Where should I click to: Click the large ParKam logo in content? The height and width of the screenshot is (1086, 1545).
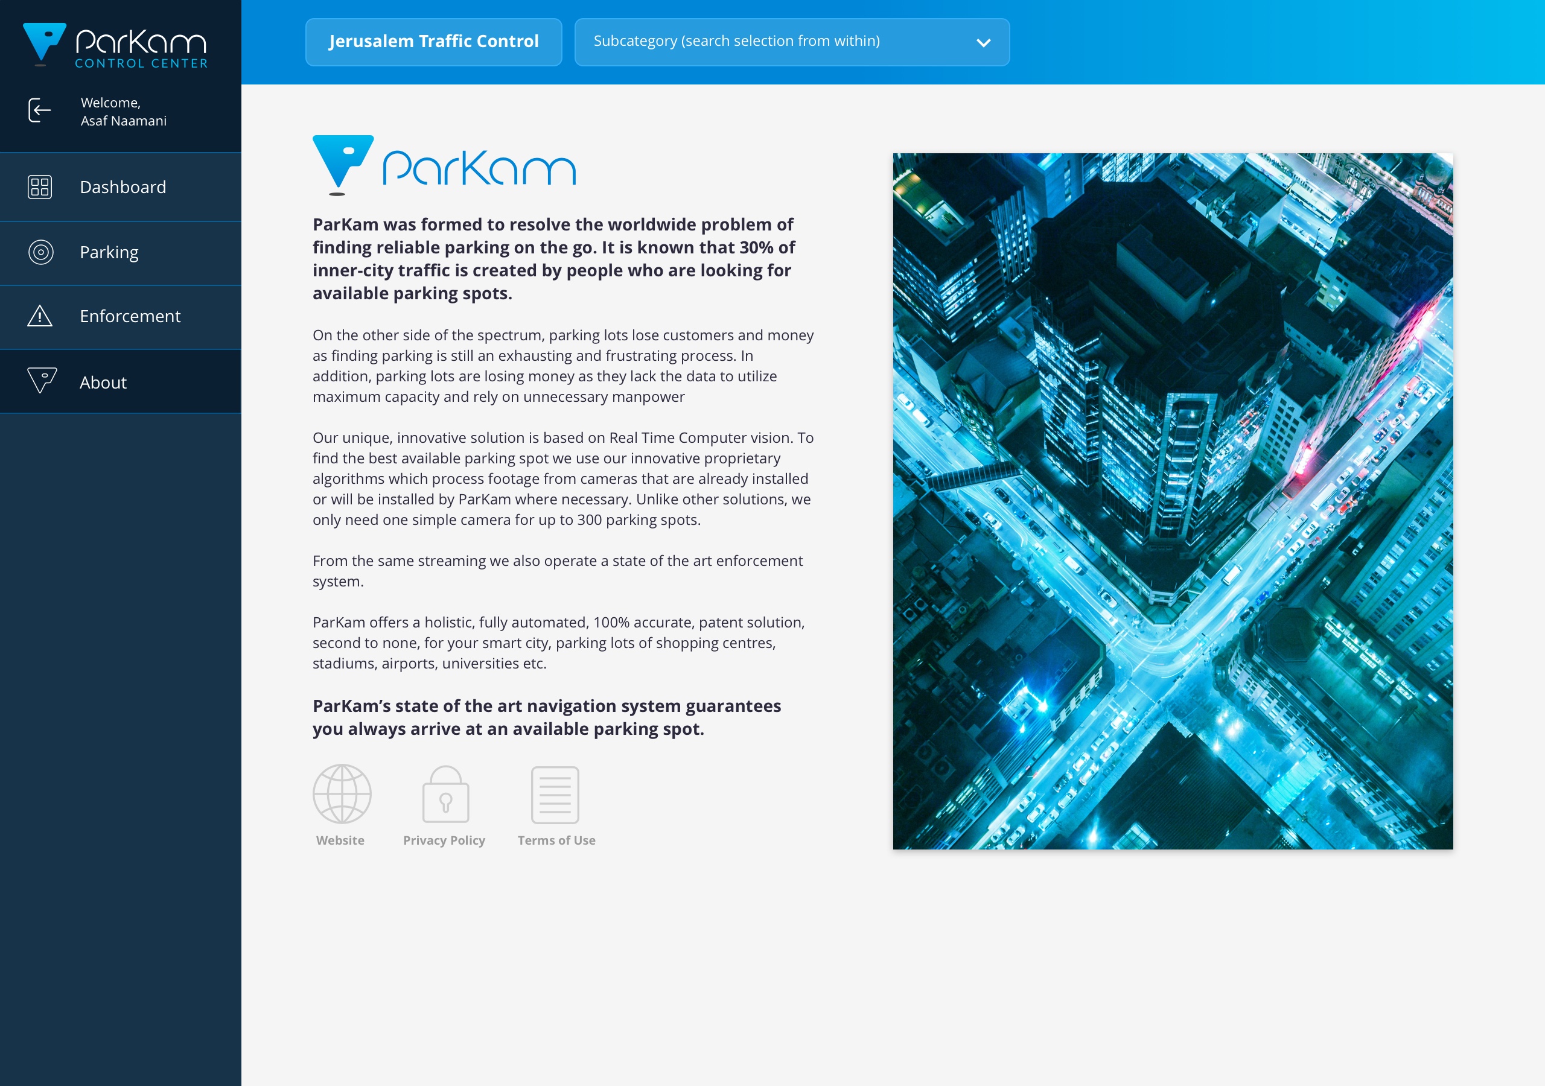tap(444, 165)
